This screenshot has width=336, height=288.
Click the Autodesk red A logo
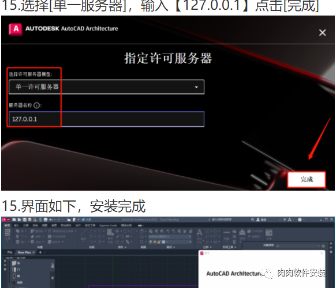(16, 29)
